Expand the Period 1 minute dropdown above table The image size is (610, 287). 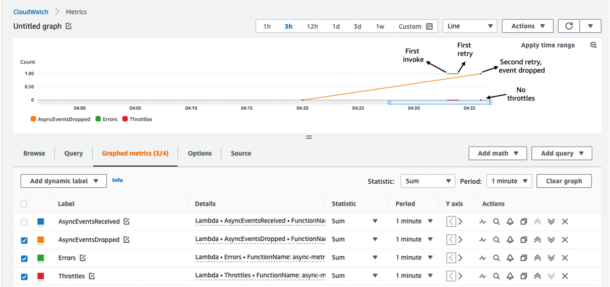(509, 181)
